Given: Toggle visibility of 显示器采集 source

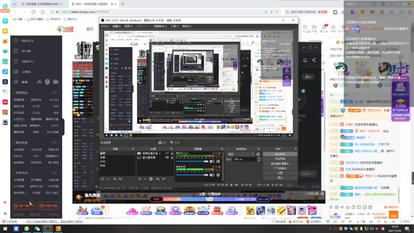Looking at the screenshot, I should click(167, 157).
